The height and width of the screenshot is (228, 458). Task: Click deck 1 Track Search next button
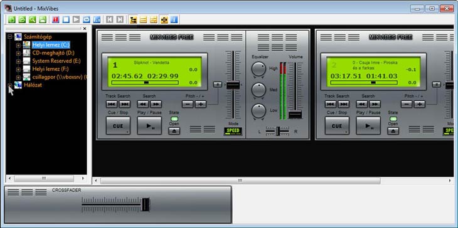[125, 104]
